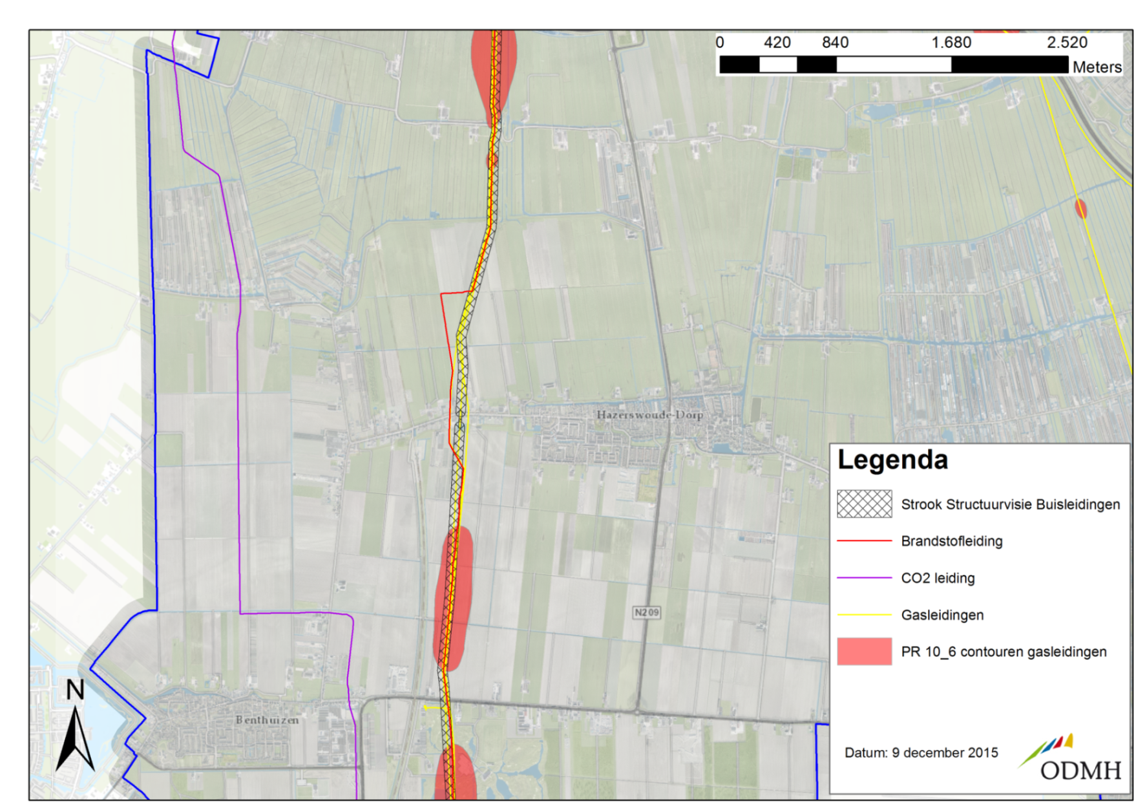Click the red Brandstofleiding line sample in legend
1147x812 pixels.
tap(864, 541)
